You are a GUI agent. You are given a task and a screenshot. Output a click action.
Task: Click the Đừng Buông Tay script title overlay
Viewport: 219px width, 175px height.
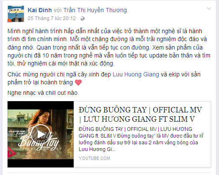click(39, 141)
